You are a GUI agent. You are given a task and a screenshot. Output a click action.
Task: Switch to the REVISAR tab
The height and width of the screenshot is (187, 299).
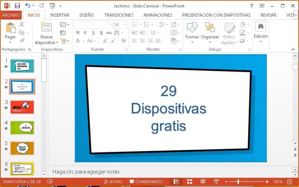click(x=268, y=15)
